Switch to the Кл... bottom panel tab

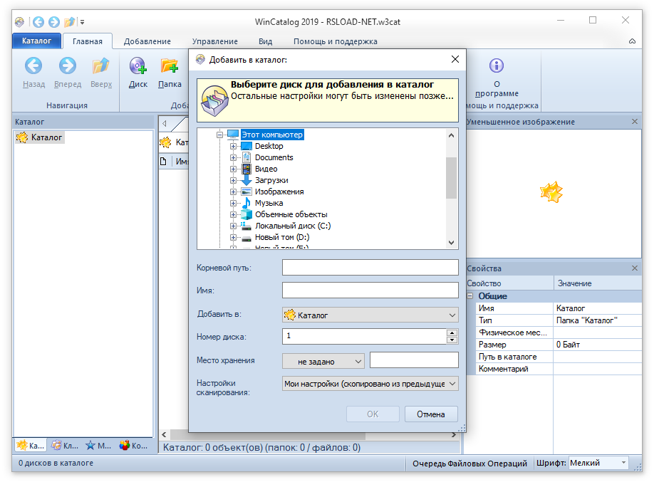(x=64, y=445)
